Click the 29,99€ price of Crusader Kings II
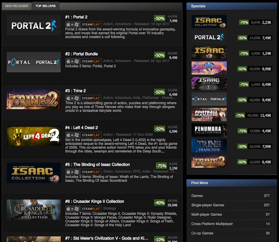Image resolution: width=279 pixels, height=242 pixels. pos(172,205)
